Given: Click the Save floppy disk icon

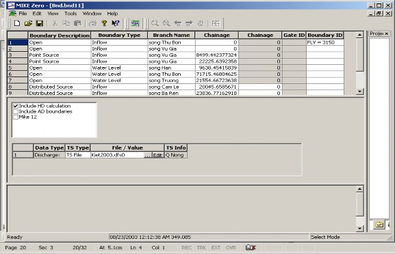Looking at the screenshot, I should (40, 23).
